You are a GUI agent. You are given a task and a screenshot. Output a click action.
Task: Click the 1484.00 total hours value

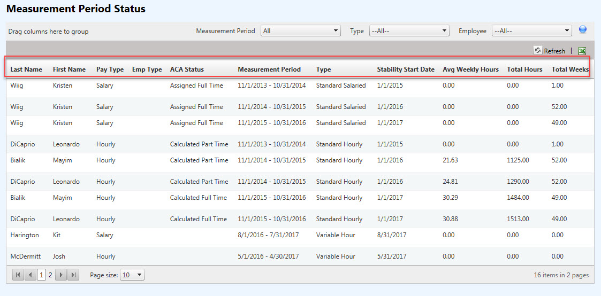(518, 198)
